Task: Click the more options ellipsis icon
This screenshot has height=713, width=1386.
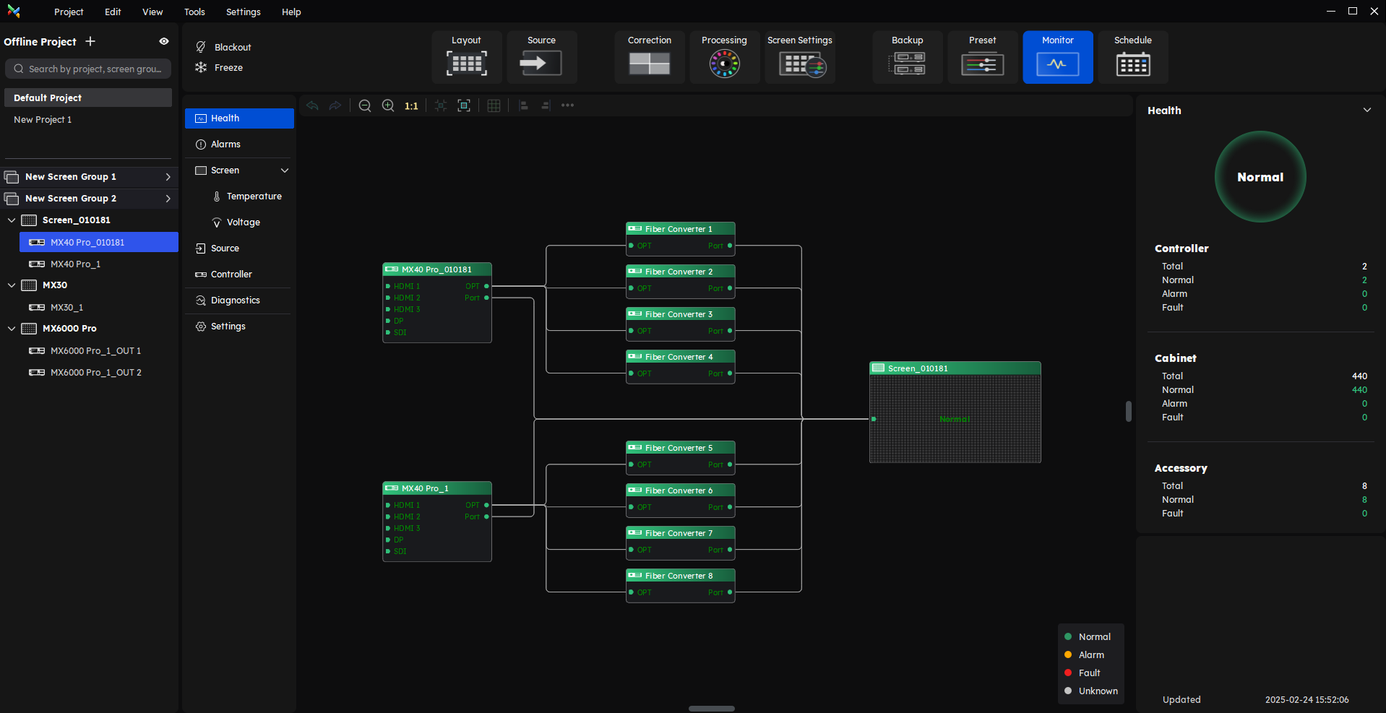Action: click(x=567, y=105)
